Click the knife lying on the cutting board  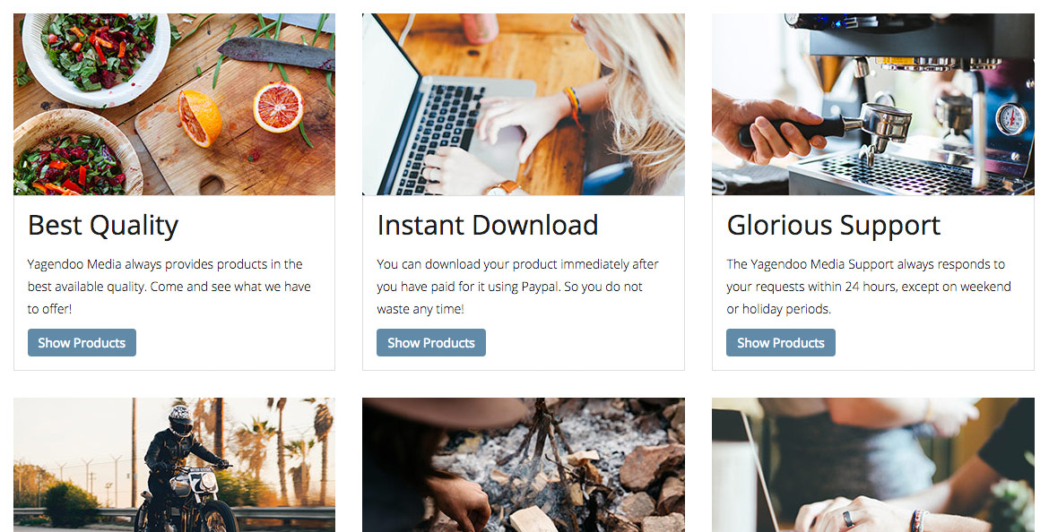pos(275,52)
